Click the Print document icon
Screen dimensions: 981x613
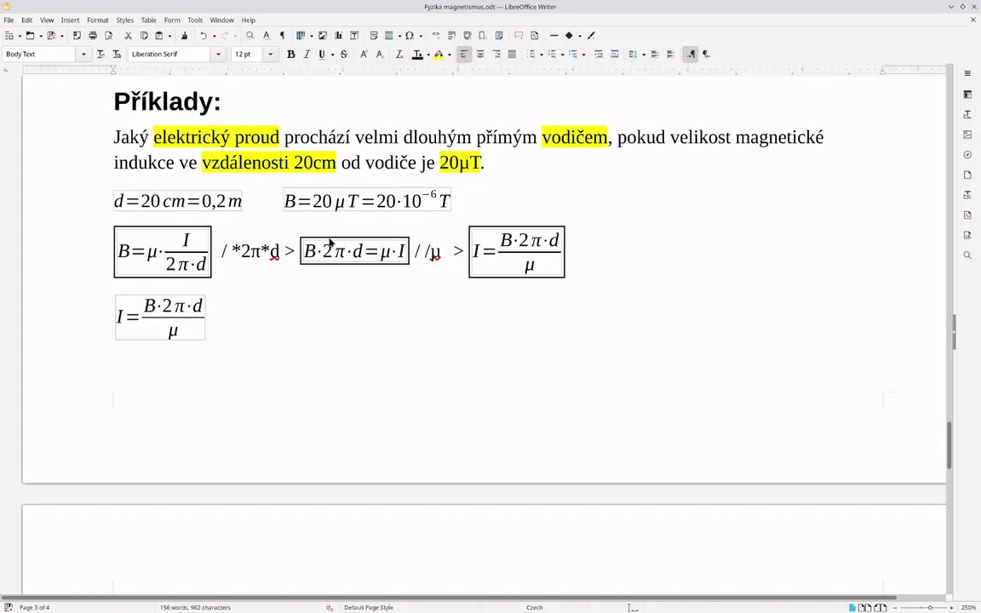pos(93,36)
